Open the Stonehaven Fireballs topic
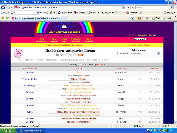 pyautogui.click(x=78, y=99)
